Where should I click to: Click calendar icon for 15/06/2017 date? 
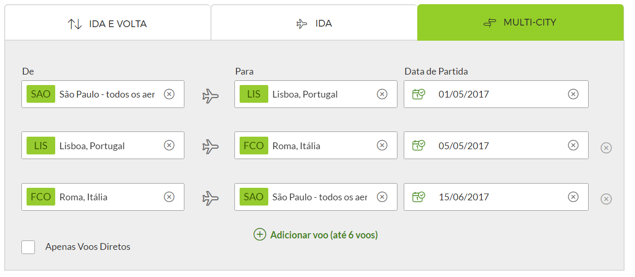coord(419,197)
